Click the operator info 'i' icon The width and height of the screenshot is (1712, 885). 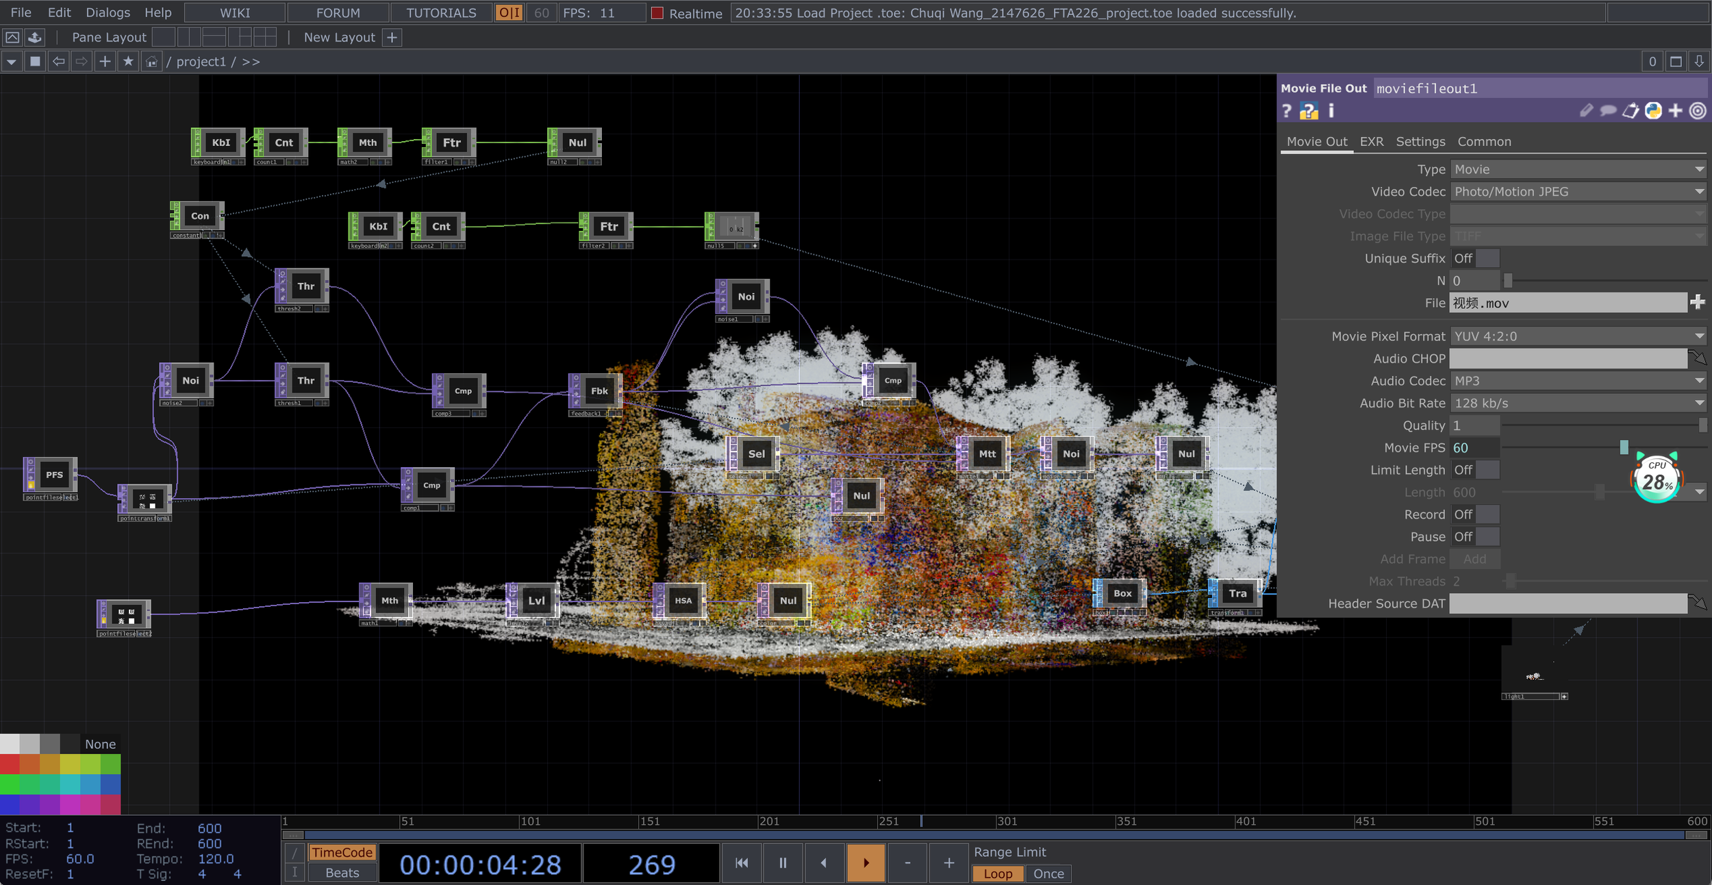coord(1331,110)
